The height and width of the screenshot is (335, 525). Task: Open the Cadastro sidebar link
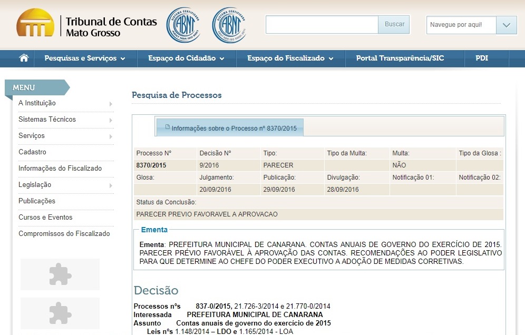point(32,152)
